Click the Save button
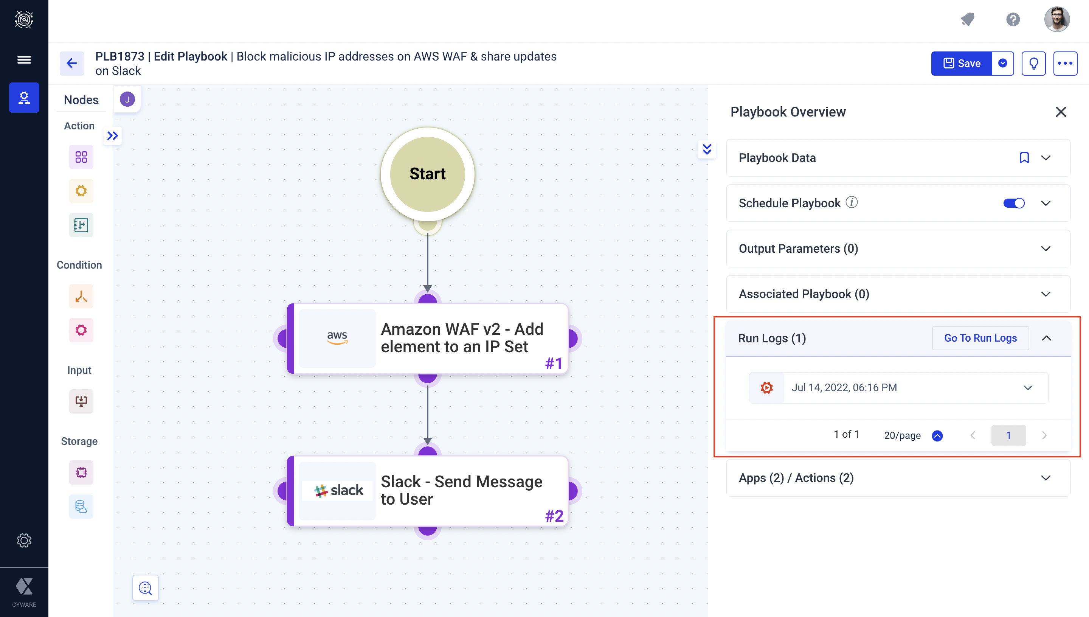The width and height of the screenshot is (1089, 617). pos(962,64)
